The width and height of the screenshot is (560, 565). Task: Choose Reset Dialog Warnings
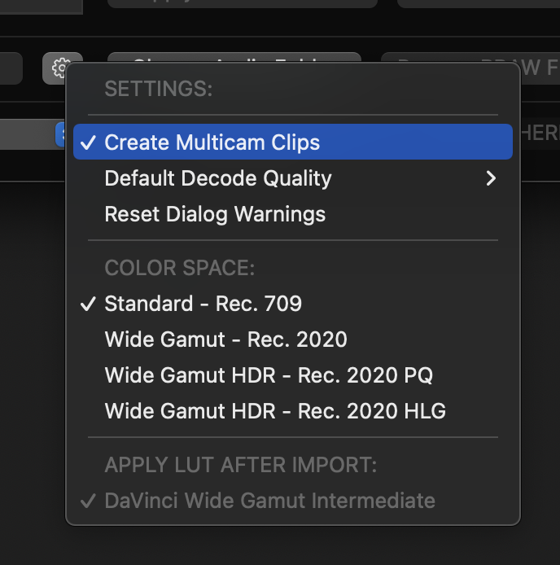coord(215,214)
